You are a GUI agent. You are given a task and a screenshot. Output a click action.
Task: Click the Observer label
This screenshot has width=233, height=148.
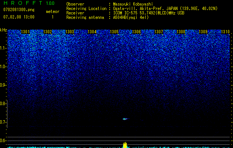[x=75, y=4]
